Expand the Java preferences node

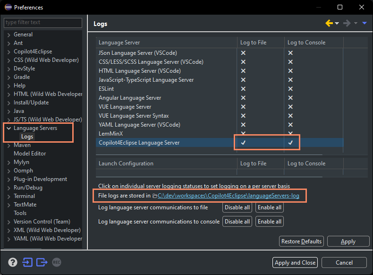click(x=9, y=112)
